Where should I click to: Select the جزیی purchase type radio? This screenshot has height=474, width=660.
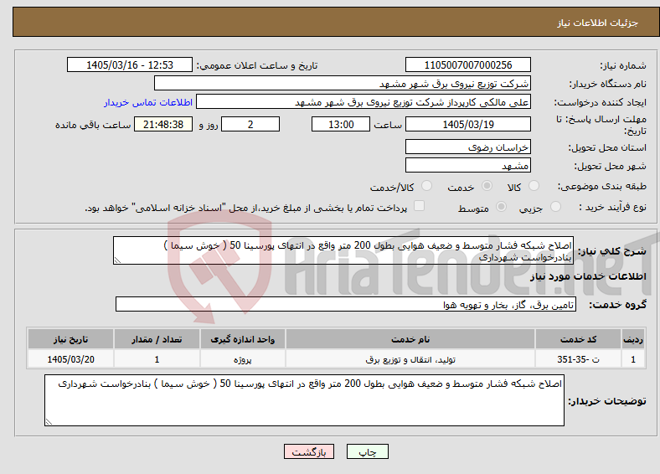point(555,206)
